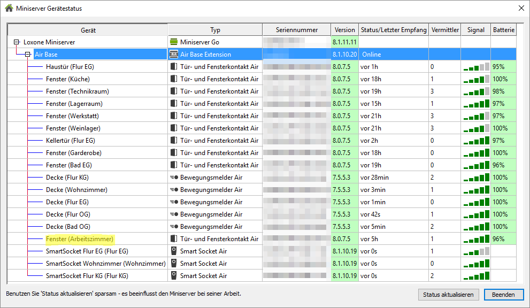
Task: Click the motion sensor icon for Decke (Flur KG)
Action: point(174,177)
